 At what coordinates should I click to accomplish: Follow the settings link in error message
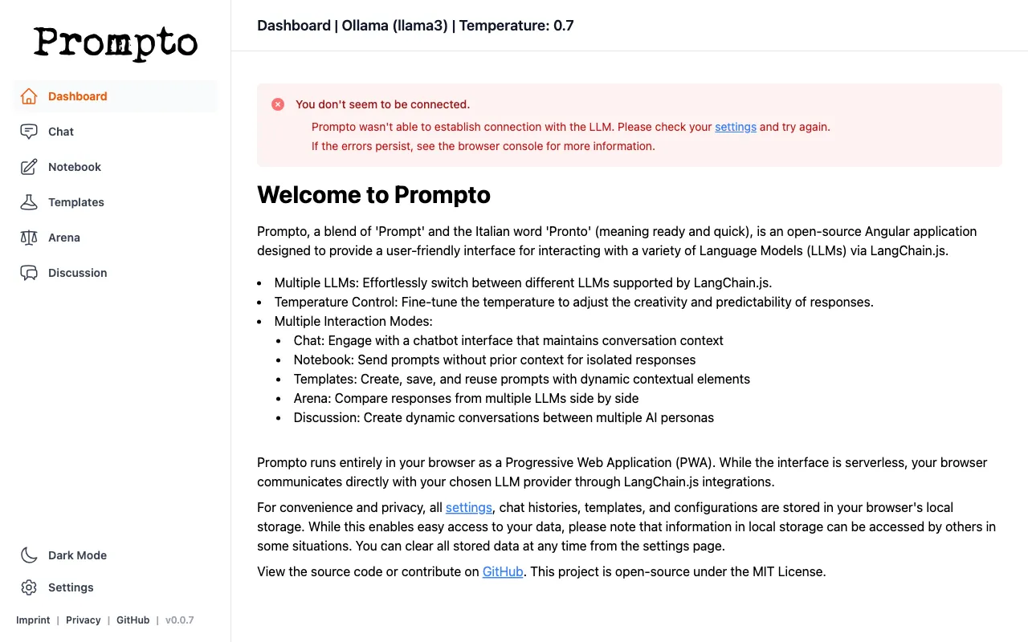tap(736, 127)
